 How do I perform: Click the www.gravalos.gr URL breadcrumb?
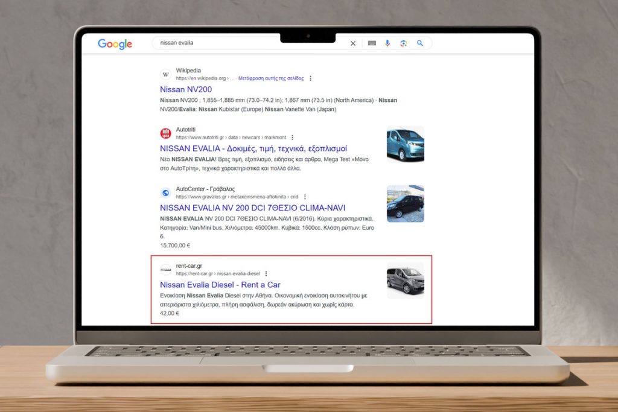(237, 197)
